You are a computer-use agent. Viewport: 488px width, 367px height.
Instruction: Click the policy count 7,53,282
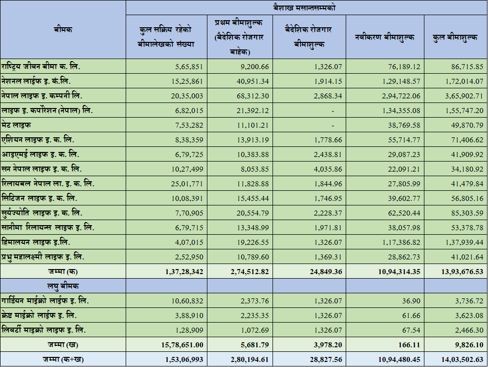click(x=189, y=125)
